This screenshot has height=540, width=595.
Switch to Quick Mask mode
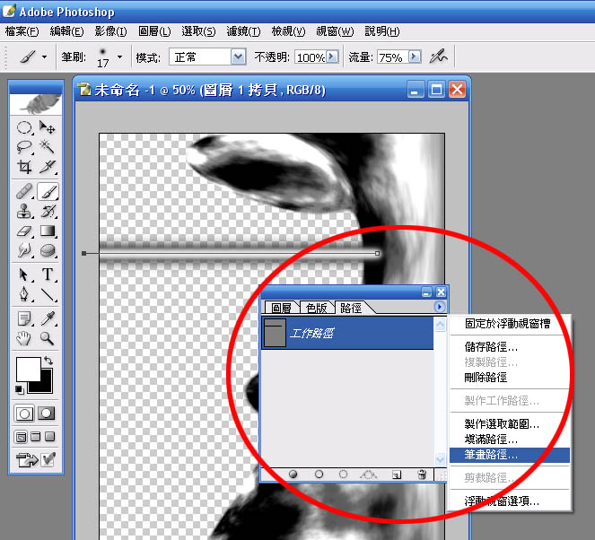[47, 414]
